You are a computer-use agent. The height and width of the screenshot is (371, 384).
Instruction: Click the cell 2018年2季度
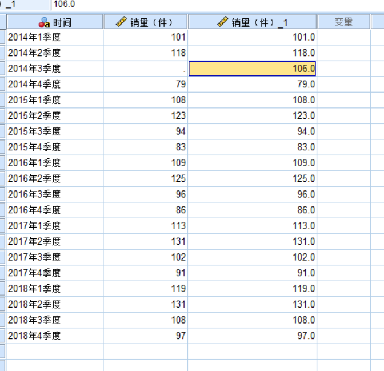click(x=55, y=304)
